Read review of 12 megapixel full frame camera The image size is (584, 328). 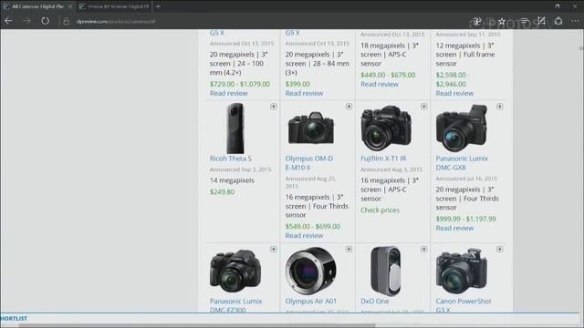click(x=454, y=93)
